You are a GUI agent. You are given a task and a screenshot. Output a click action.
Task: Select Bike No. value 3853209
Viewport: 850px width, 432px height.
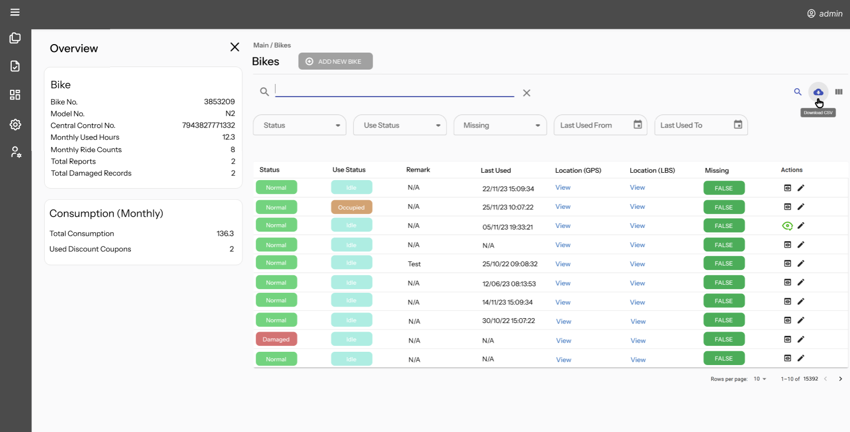[219, 101]
